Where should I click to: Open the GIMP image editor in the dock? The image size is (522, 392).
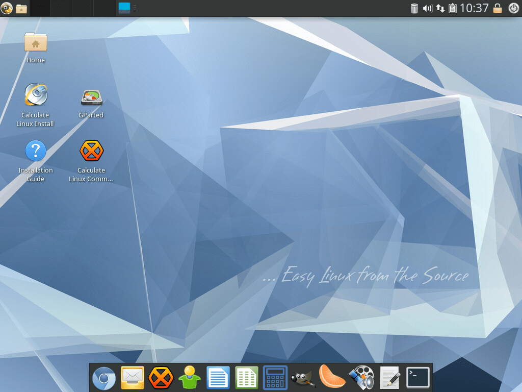[x=303, y=378]
